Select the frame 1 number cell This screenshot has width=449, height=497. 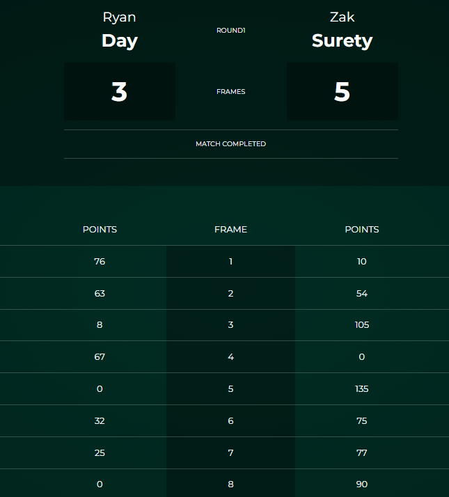[230, 262]
